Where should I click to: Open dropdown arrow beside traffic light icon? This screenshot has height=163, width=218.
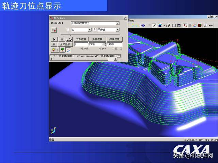point(57,49)
